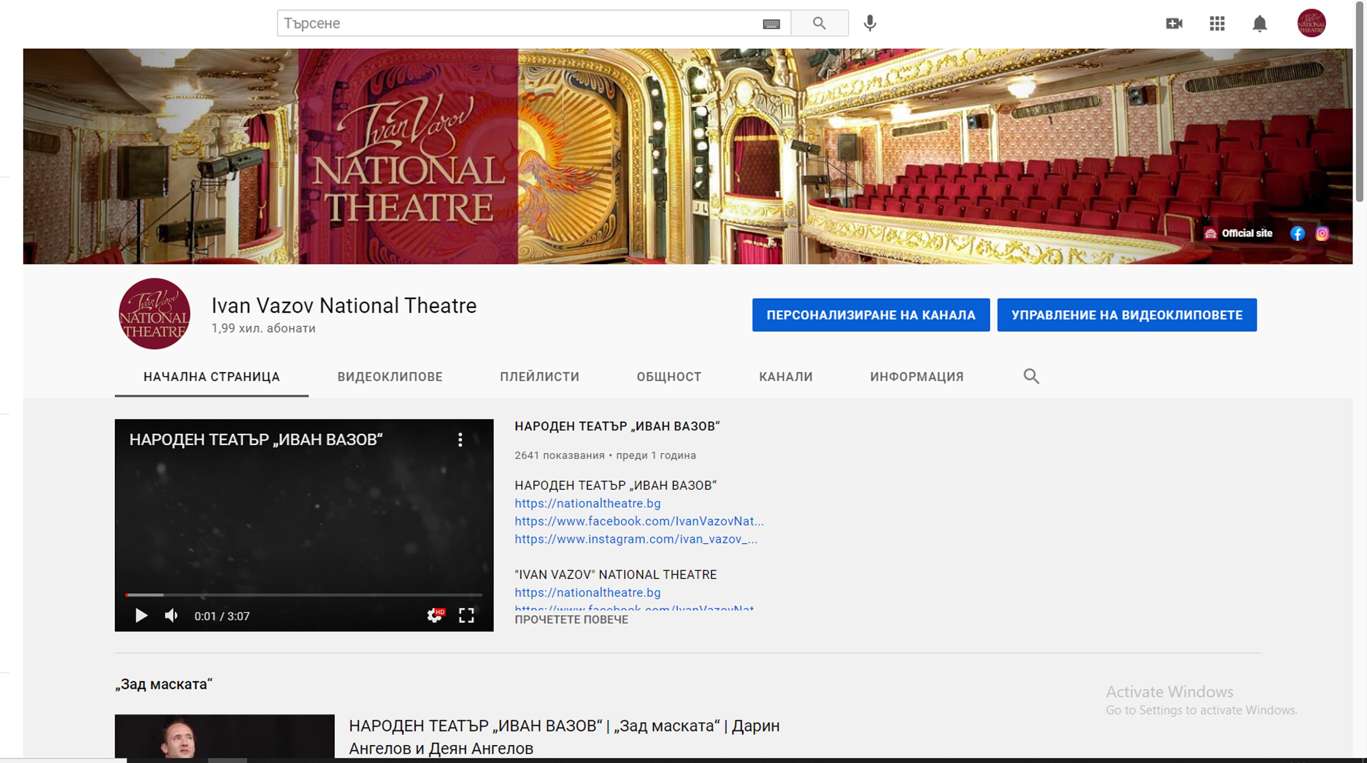Screen dimensions: 1367x763
Task: Play the featured channel video
Action: coord(141,616)
